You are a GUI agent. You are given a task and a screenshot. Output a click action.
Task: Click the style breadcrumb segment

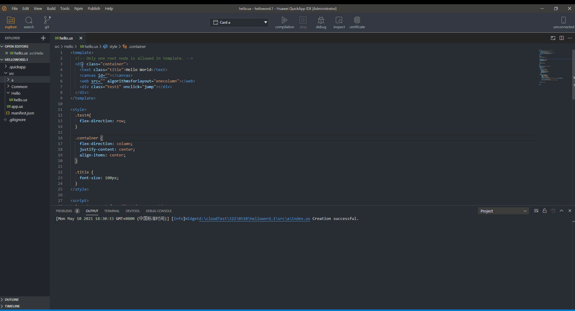coord(113,46)
